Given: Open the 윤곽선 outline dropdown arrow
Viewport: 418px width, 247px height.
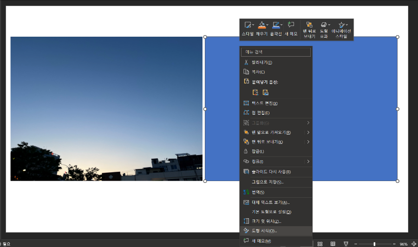Looking at the screenshot, I should [281, 25].
